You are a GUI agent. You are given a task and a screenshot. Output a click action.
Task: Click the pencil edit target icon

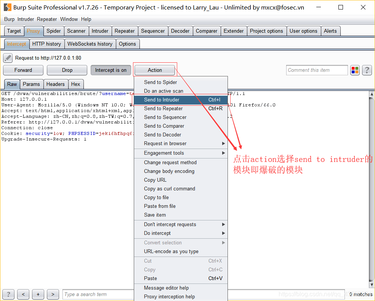pos(8,58)
